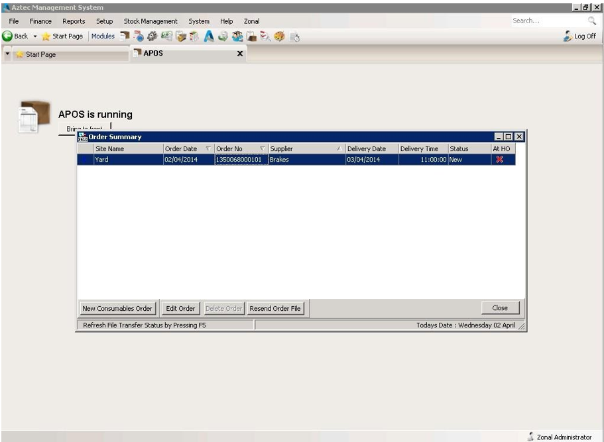Viewport: 604px width, 442px height.
Task: Open the painter's palette module icon
Action: coord(278,36)
